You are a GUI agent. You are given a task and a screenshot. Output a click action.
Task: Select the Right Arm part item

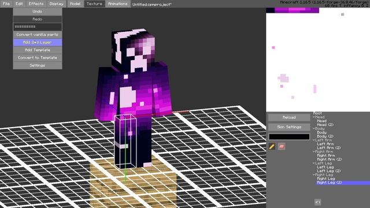point(326,155)
